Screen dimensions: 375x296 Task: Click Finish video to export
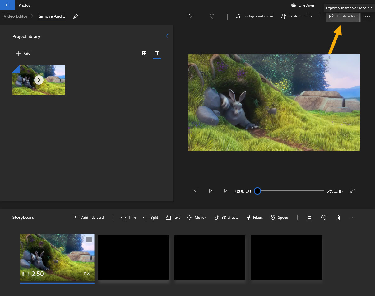tap(343, 16)
